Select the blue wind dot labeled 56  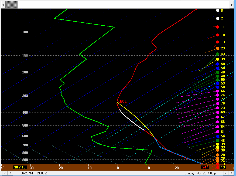point(218,136)
